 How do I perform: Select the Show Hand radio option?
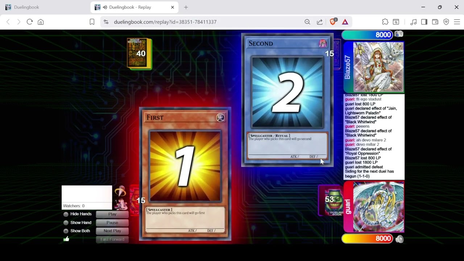point(66,223)
